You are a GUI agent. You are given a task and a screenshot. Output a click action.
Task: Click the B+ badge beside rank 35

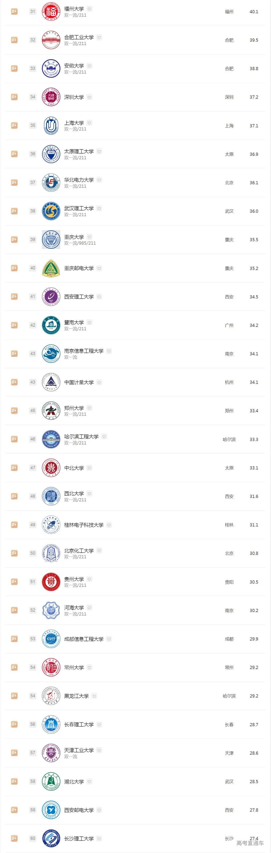click(14, 125)
